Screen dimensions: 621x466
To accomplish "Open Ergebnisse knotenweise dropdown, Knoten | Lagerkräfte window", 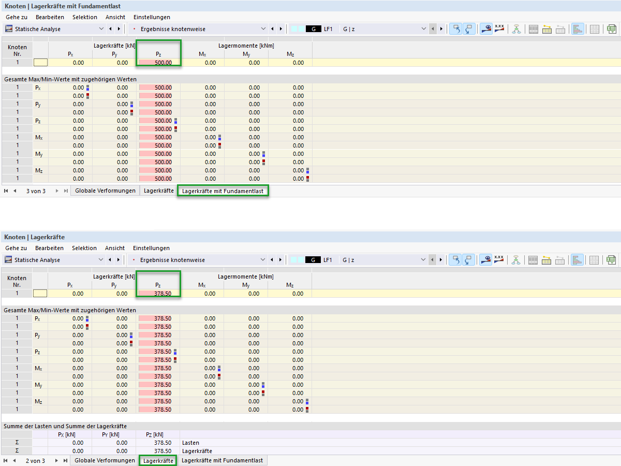I will [x=263, y=260].
